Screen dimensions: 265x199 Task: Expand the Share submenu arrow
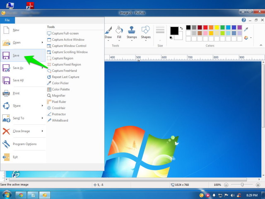coord(42,106)
